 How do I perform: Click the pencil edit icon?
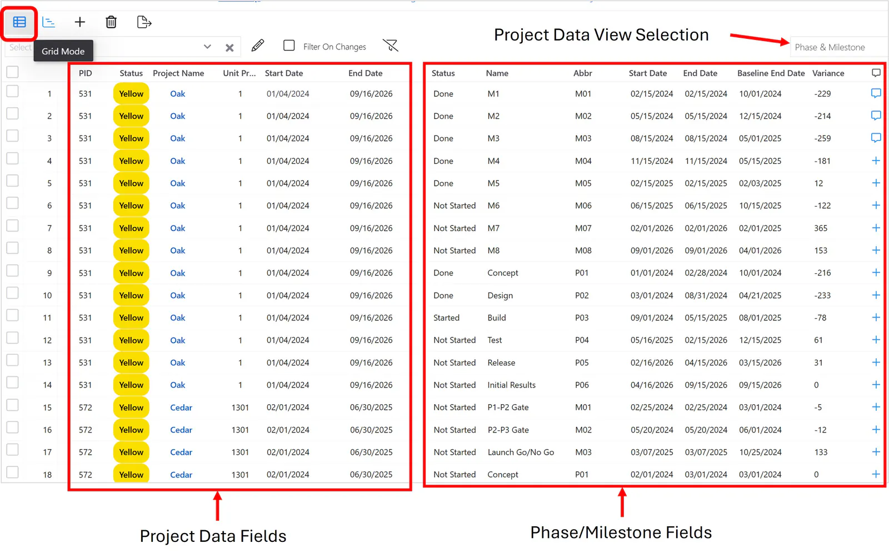pos(258,46)
